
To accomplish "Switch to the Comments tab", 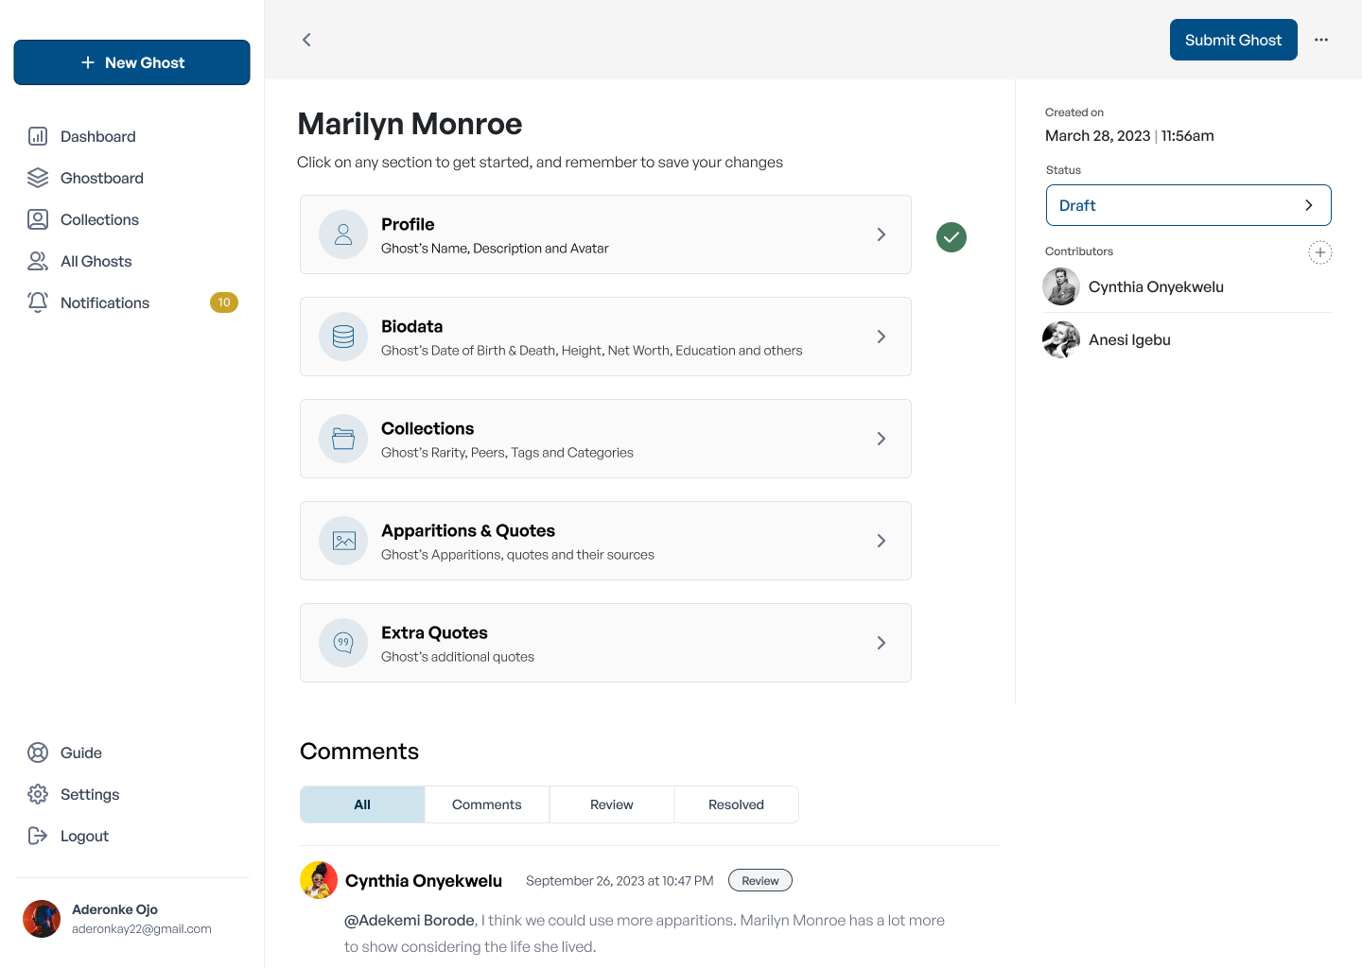I will click(x=487, y=804).
